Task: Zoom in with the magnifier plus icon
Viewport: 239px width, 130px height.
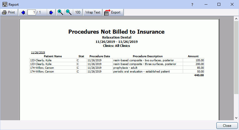Action: pyautogui.click(x=60, y=12)
